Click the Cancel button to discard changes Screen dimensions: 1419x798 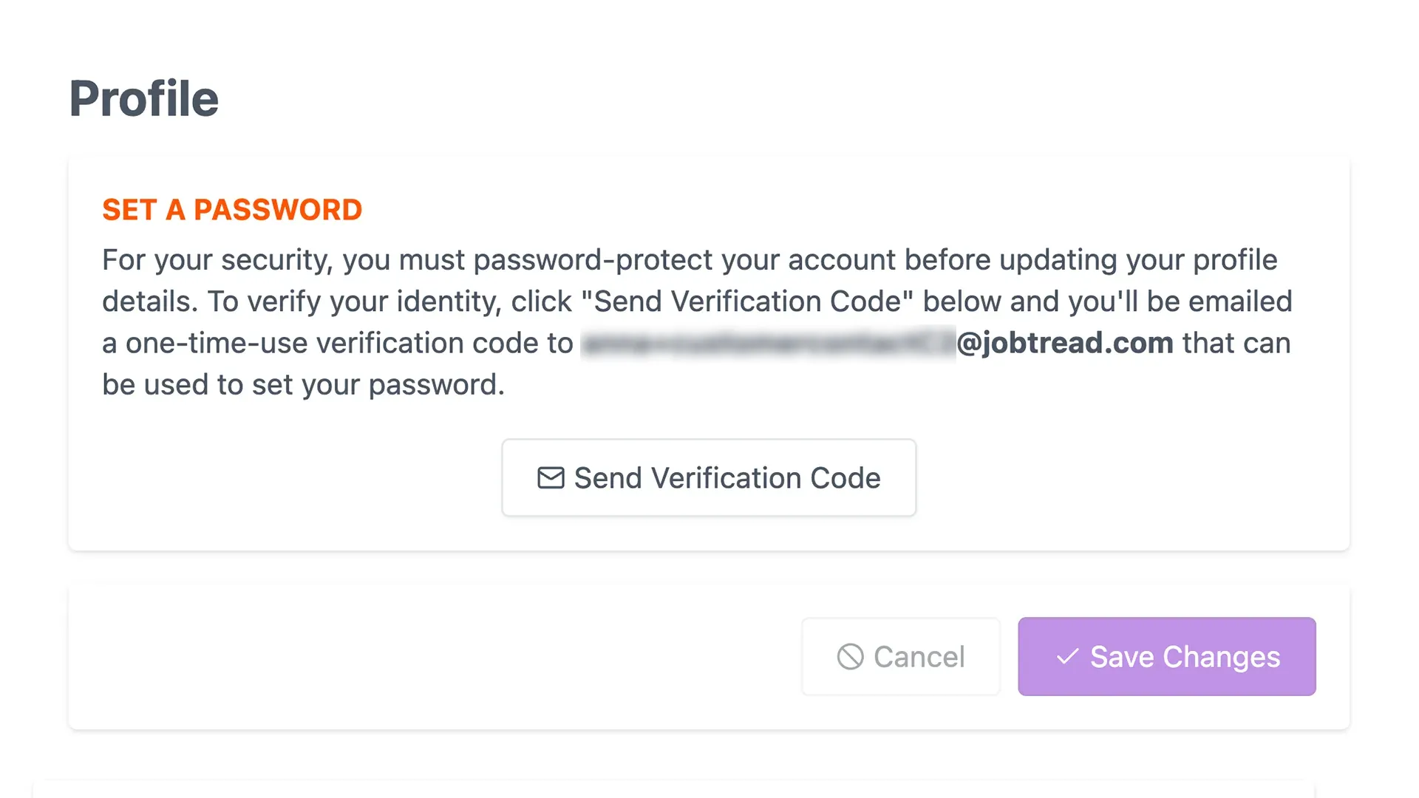pos(900,657)
